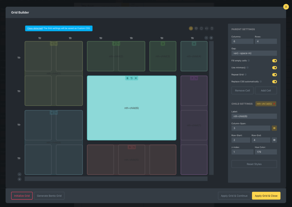292x207 pixels.
Task: Click the grid icon beside Row-End
Action: 274,140
